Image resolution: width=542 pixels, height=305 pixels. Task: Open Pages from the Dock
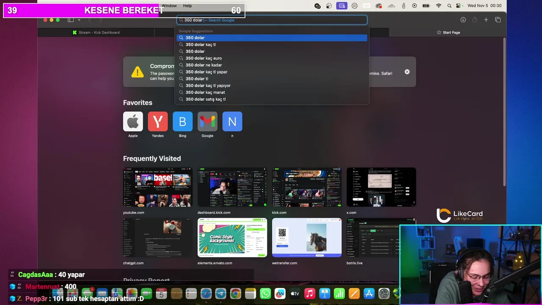coord(354,293)
